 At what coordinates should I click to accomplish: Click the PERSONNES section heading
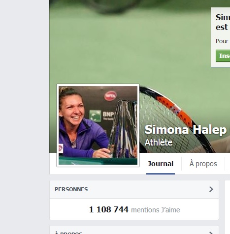click(x=71, y=189)
